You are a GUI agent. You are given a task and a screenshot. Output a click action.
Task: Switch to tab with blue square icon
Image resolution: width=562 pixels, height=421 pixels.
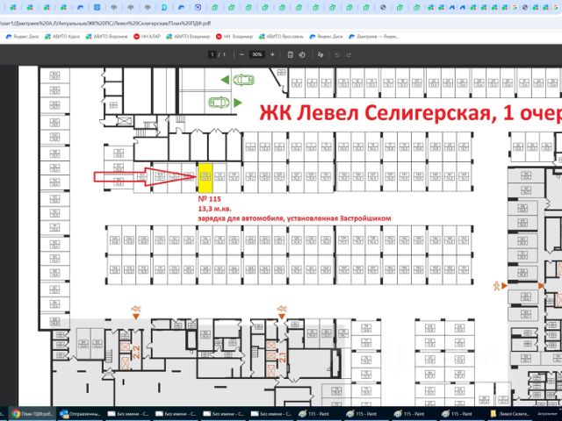97,7
